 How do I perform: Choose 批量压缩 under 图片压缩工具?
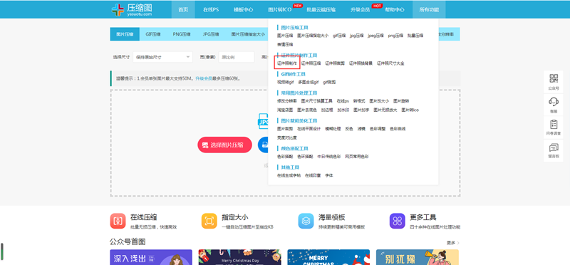[x=415, y=36]
